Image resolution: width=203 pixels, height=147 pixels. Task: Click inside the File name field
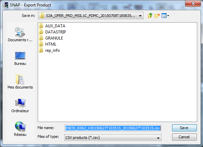pos(113,128)
